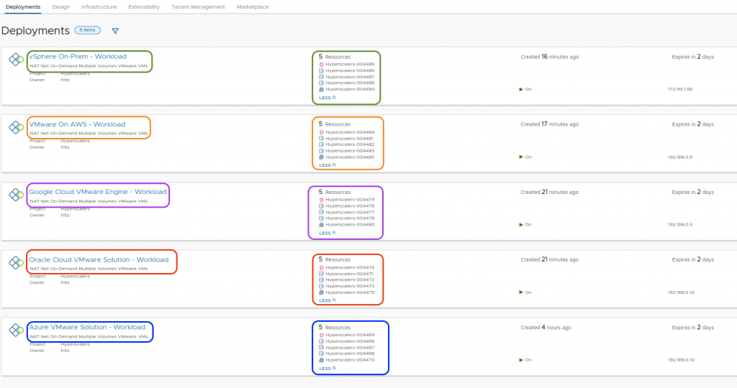This screenshot has width=737, height=388.
Task: Click Created 4 hours ago text
Action: 546,328
